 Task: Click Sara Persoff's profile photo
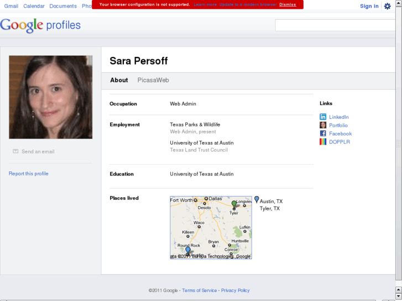(51, 97)
